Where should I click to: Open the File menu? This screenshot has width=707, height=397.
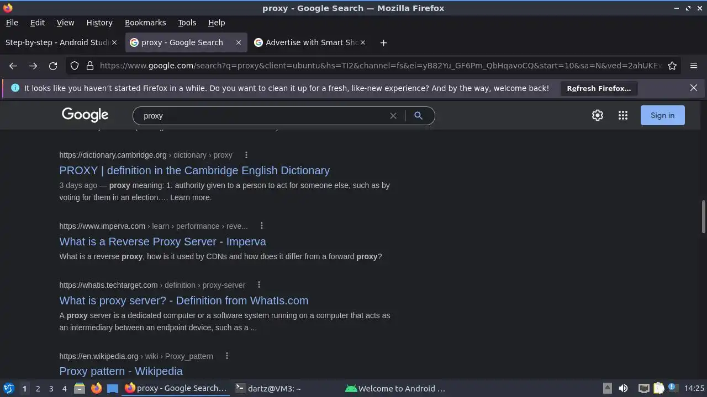coord(12,23)
